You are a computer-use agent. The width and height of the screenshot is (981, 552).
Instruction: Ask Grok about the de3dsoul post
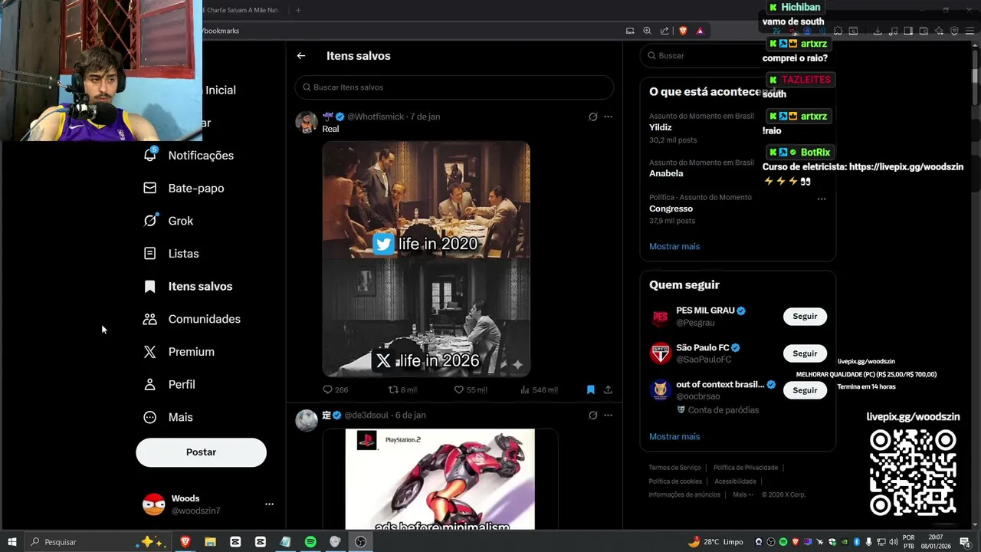tap(592, 415)
